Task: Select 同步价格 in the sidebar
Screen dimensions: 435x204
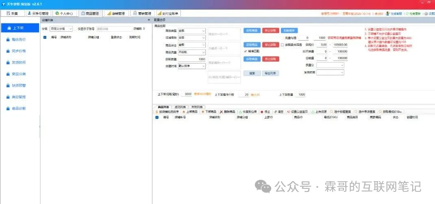Action: [x=19, y=51]
